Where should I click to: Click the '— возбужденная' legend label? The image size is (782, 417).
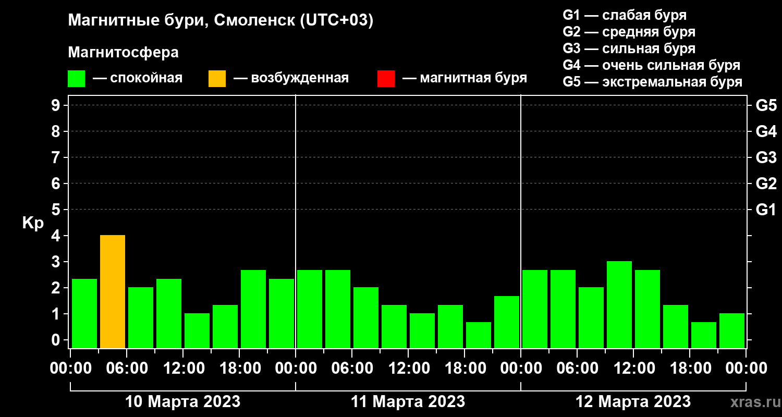click(291, 79)
